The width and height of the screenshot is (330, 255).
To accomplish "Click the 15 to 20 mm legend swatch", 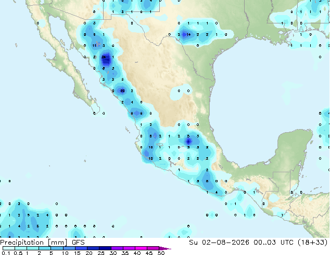I will click(81, 248).
